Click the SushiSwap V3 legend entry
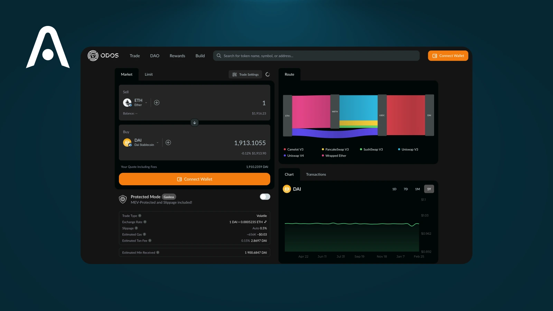 point(372,149)
